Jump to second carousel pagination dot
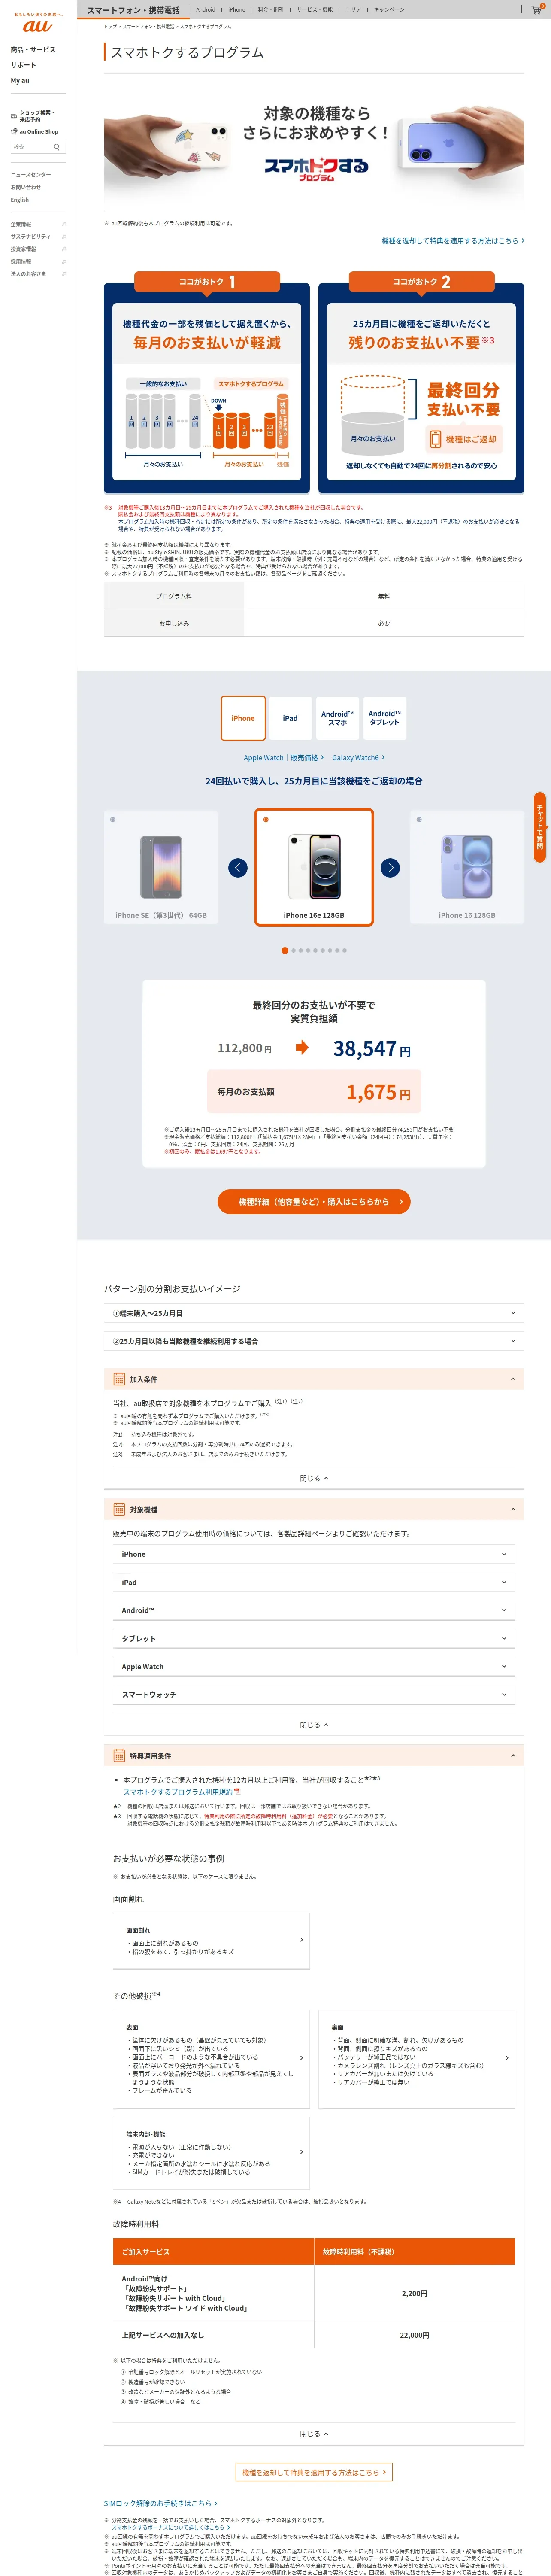The width and height of the screenshot is (551, 2576). [293, 950]
